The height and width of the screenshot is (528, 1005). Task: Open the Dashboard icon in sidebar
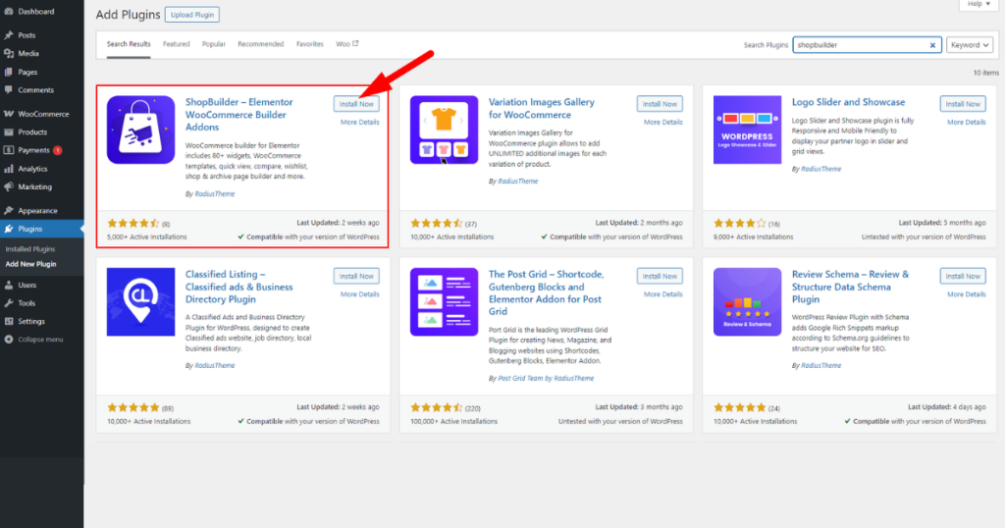[8, 12]
